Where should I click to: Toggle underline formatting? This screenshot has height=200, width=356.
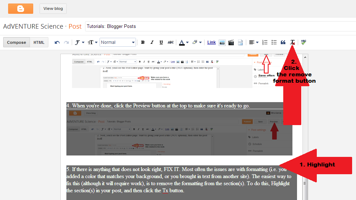tap(161, 42)
